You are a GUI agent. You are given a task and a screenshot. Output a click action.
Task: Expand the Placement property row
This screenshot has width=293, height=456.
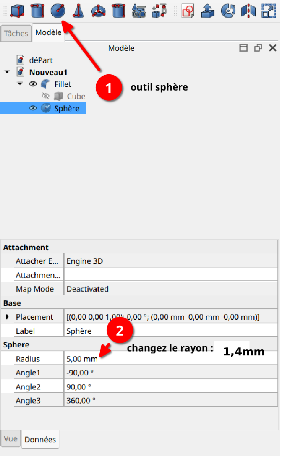(x=7, y=317)
